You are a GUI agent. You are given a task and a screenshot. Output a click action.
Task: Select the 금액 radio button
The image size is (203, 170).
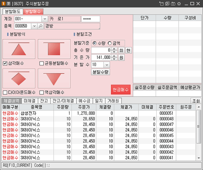click(109, 43)
